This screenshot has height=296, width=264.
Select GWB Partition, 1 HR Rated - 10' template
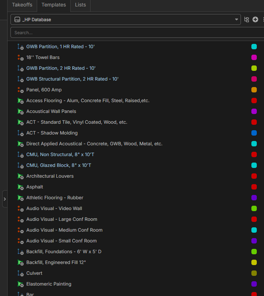[x=60, y=47]
